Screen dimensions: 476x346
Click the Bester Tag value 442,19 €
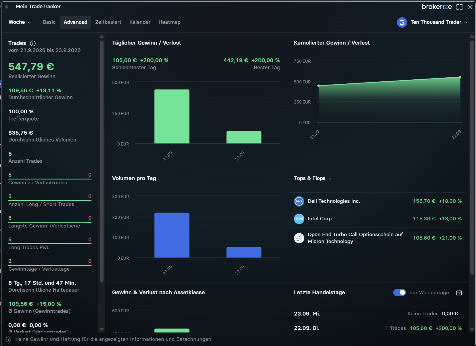click(236, 60)
